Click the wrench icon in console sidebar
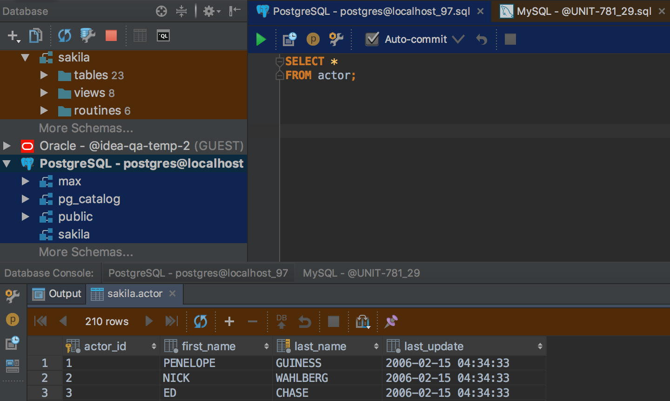The image size is (670, 401). [x=13, y=296]
